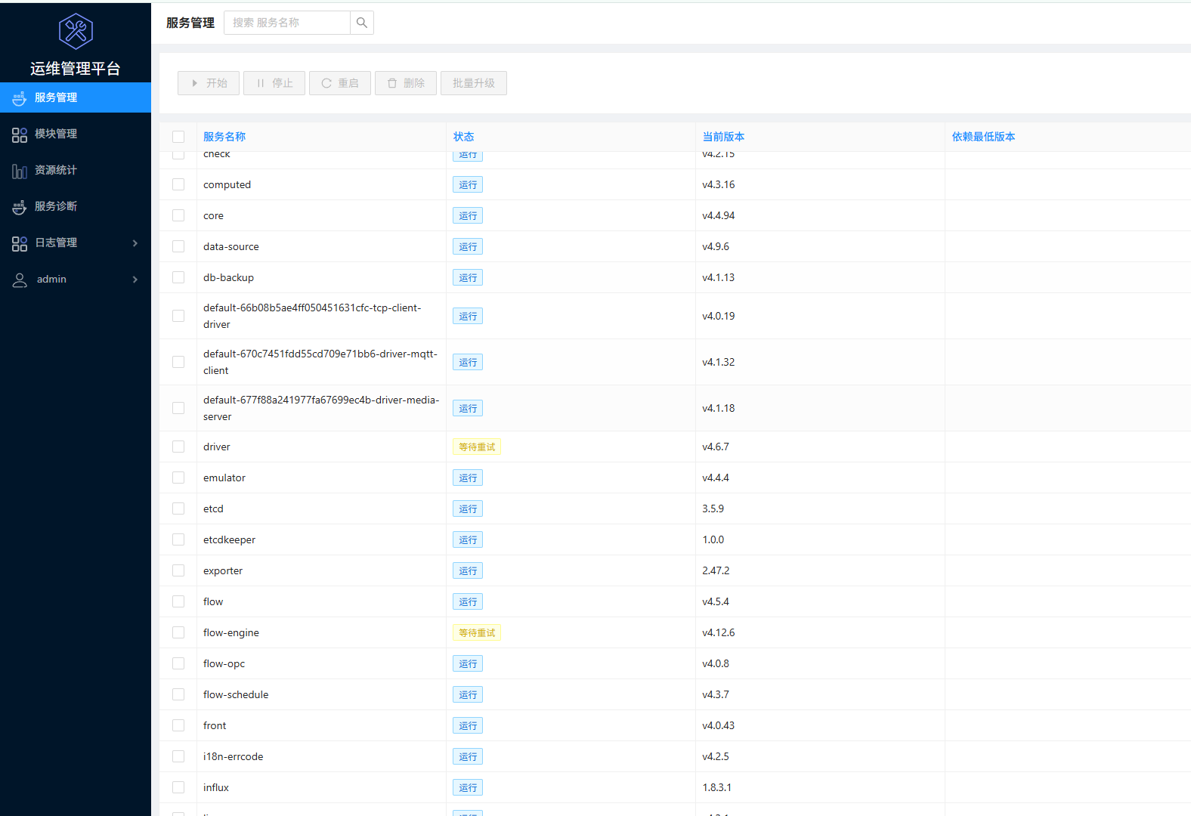Select the driver-mqtt-client row checkbox

[178, 362]
